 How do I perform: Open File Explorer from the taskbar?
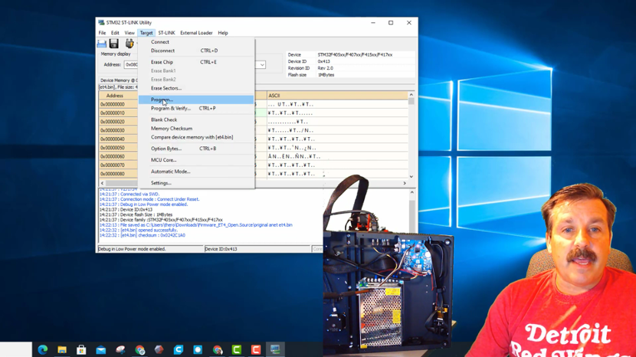coord(62,349)
